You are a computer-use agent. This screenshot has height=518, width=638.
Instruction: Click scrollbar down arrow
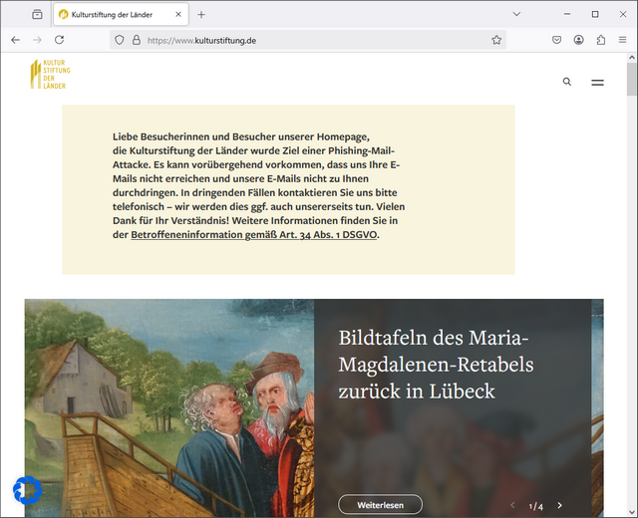click(631, 512)
